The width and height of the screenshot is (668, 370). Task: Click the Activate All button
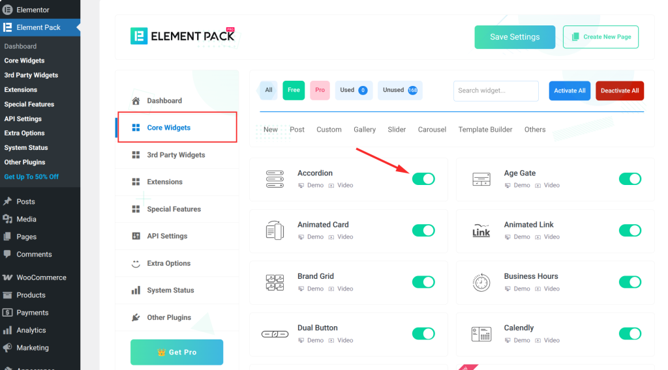569,91
